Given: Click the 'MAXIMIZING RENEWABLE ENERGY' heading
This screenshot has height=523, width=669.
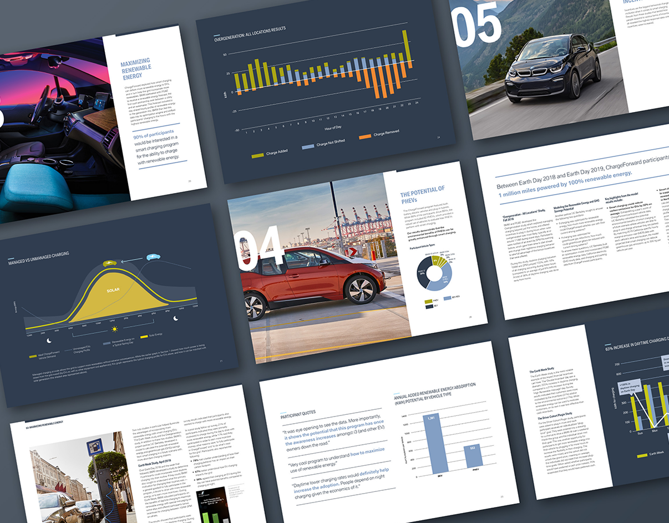Looking at the screenshot, I should [136, 69].
